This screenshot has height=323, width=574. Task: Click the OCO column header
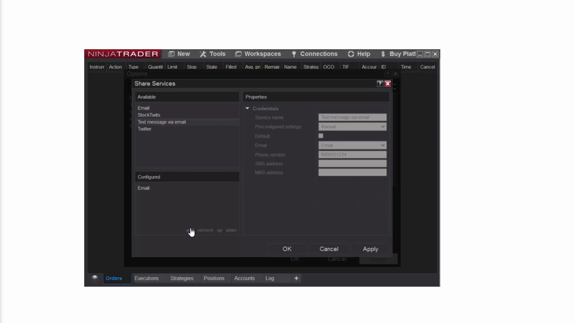point(329,67)
